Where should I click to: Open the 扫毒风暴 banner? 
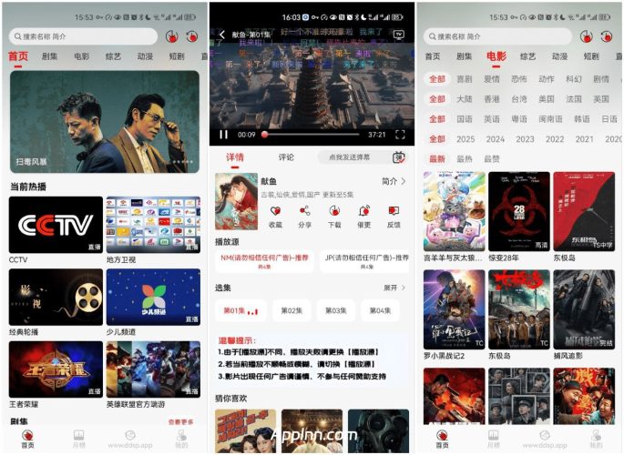click(x=105, y=122)
